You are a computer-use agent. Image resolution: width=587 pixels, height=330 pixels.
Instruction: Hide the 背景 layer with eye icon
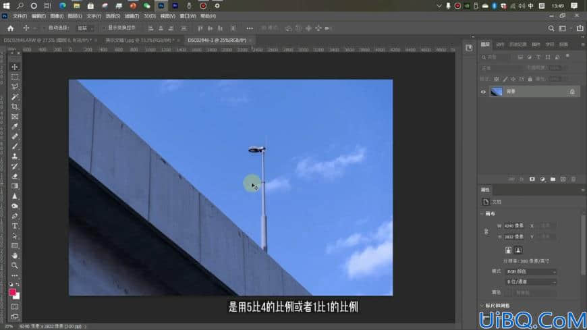[x=483, y=92]
